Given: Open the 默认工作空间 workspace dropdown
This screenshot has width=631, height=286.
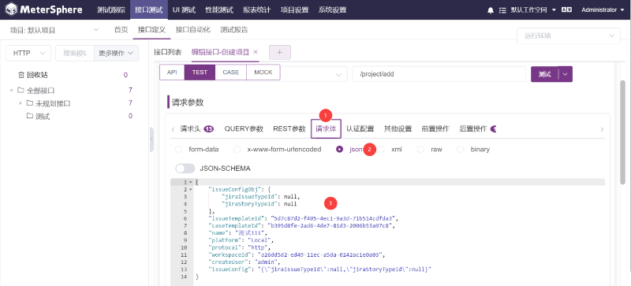Looking at the screenshot, I should point(533,10).
